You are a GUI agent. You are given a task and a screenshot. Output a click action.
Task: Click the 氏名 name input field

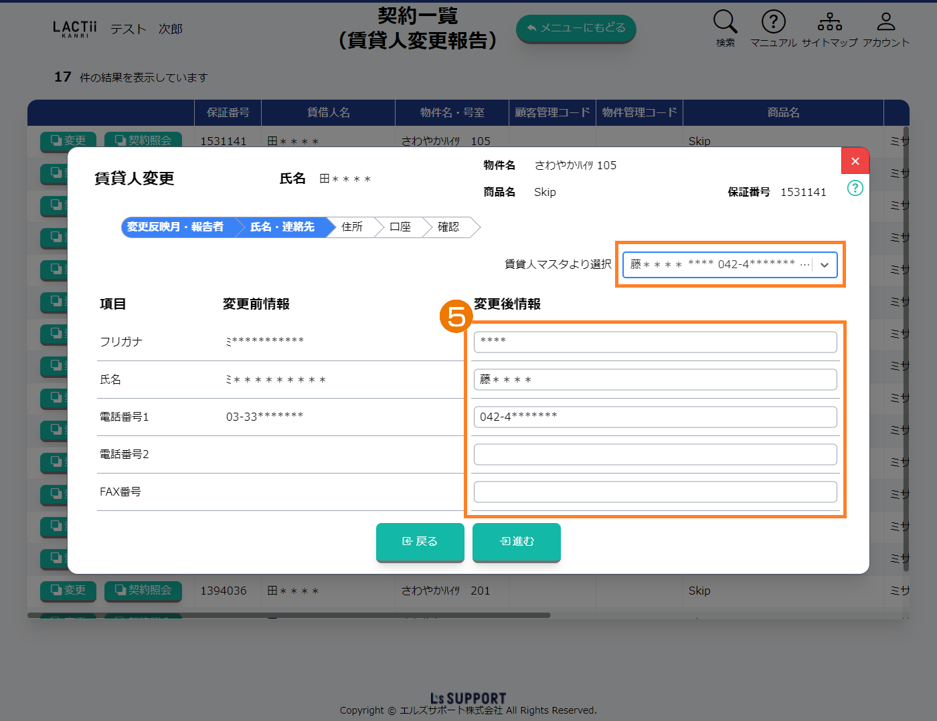[655, 379]
